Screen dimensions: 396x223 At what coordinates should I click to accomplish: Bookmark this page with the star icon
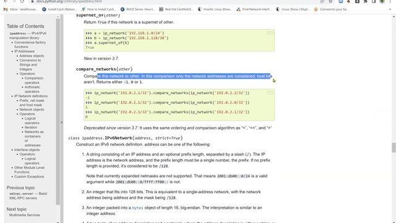pyautogui.click(x=330, y=1)
